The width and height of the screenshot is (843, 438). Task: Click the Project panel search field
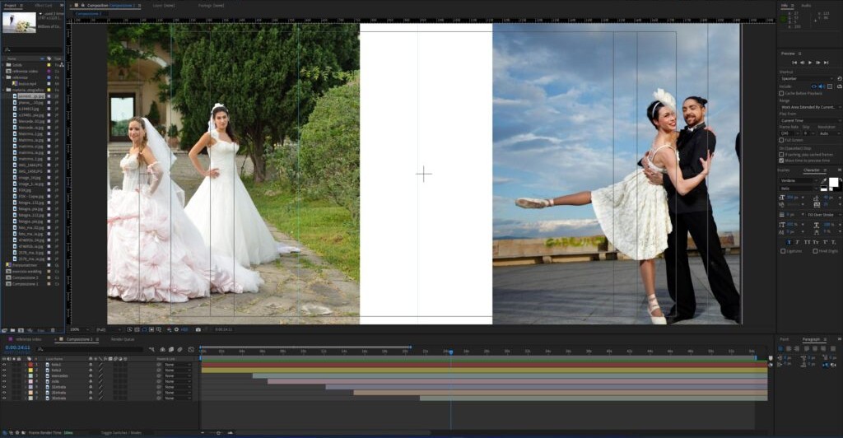[33, 49]
